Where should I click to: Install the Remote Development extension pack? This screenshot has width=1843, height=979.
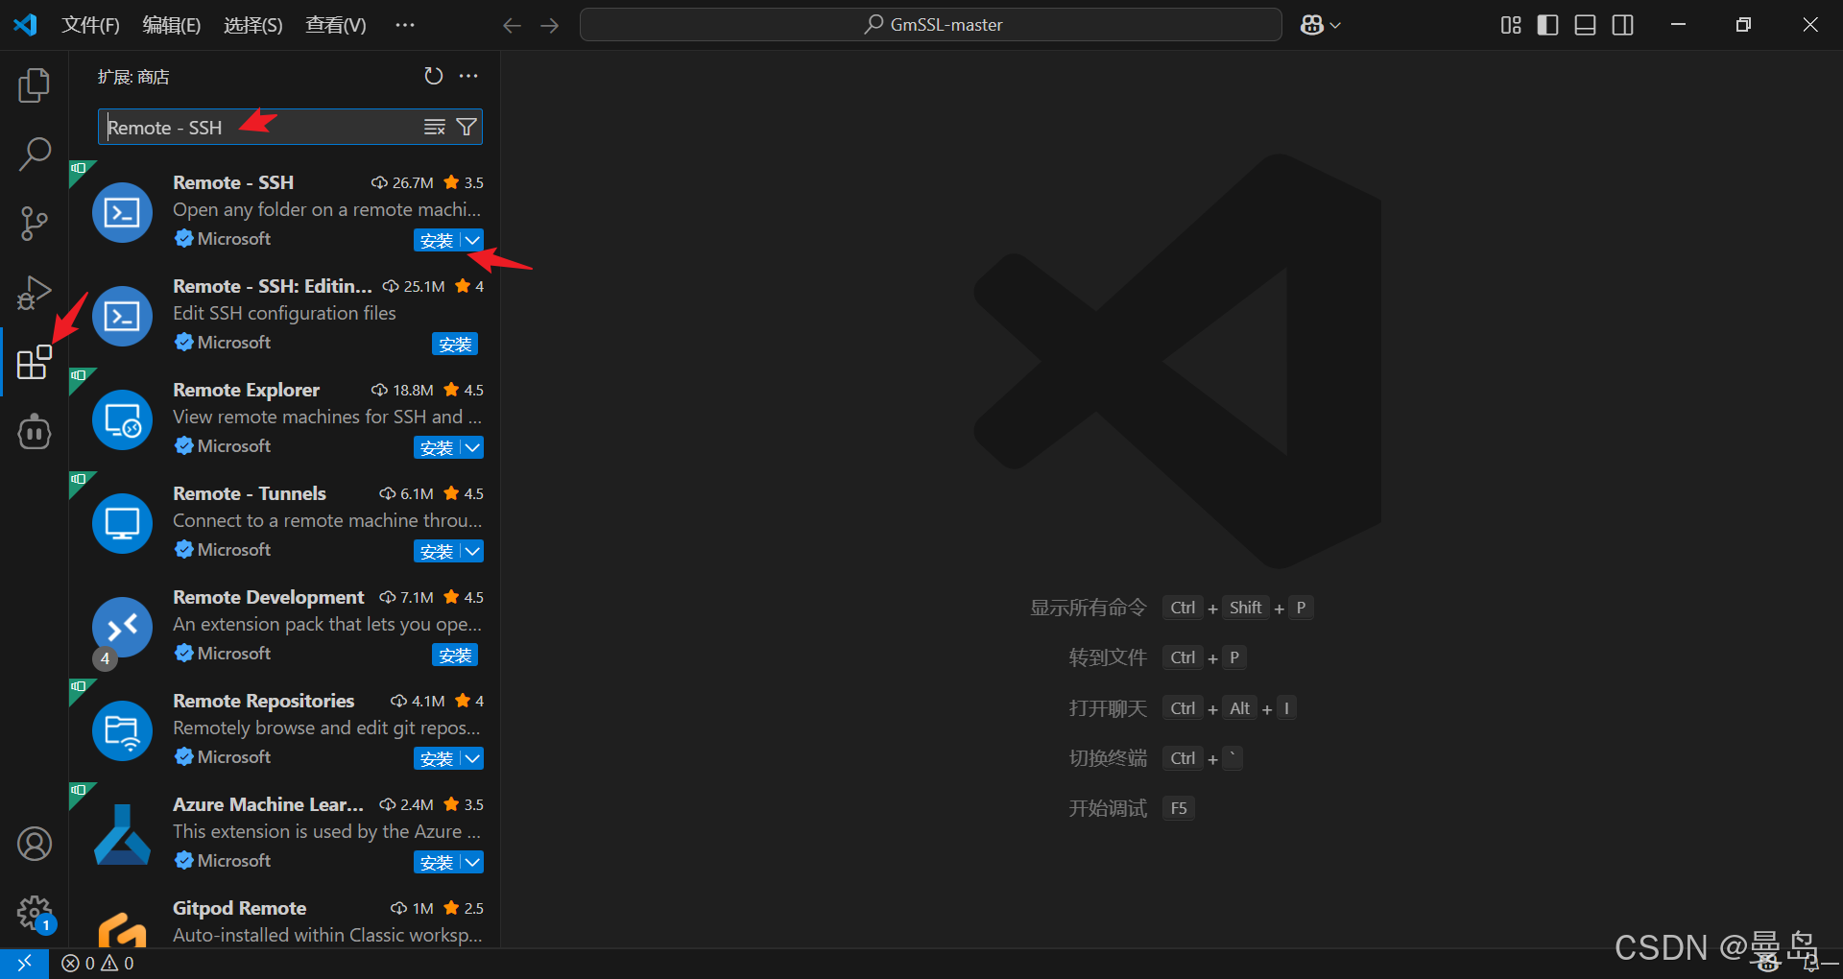[455, 655]
